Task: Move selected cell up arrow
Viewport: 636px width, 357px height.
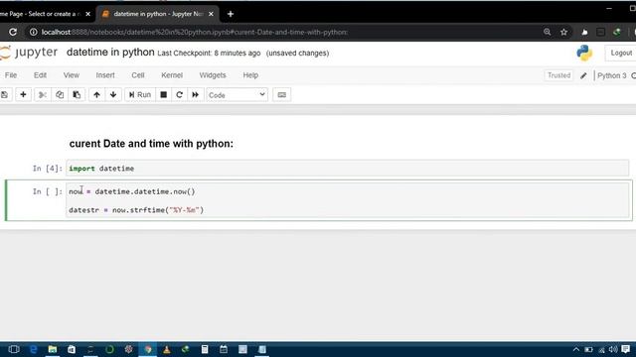Action: tap(96, 95)
